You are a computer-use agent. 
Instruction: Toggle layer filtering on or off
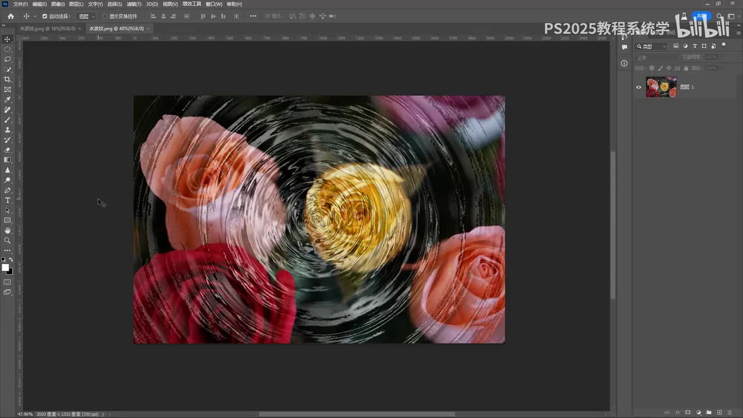click(723, 45)
